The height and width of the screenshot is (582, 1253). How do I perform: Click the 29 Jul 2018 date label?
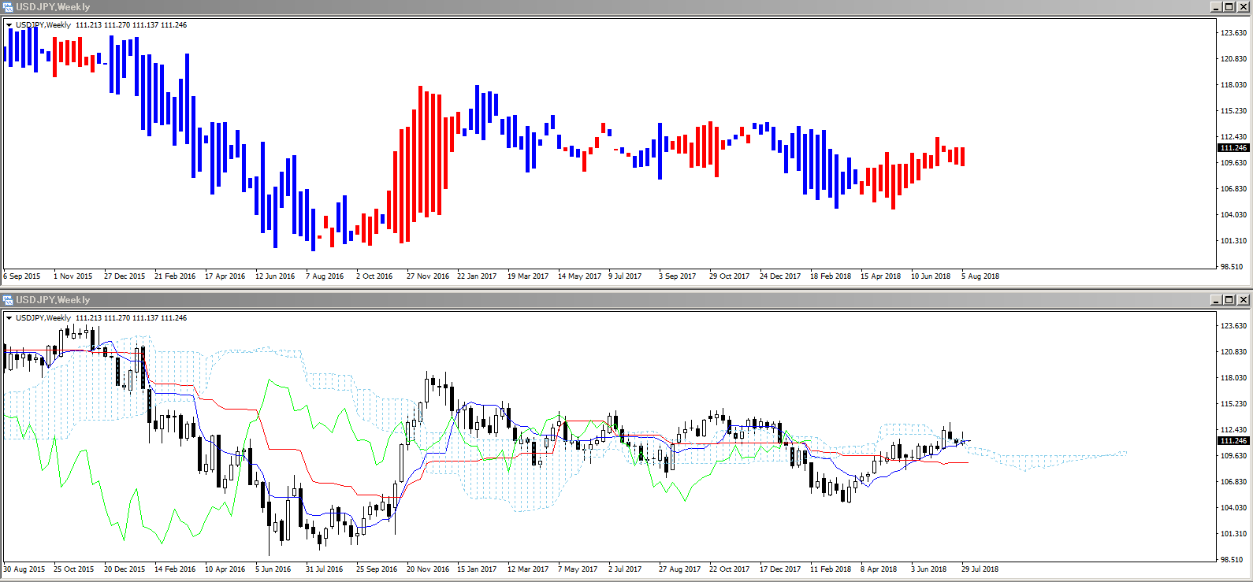pyautogui.click(x=980, y=569)
